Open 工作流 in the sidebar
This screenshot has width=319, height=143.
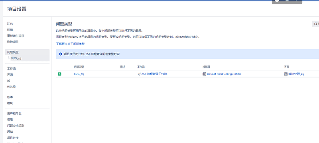click(x=12, y=69)
